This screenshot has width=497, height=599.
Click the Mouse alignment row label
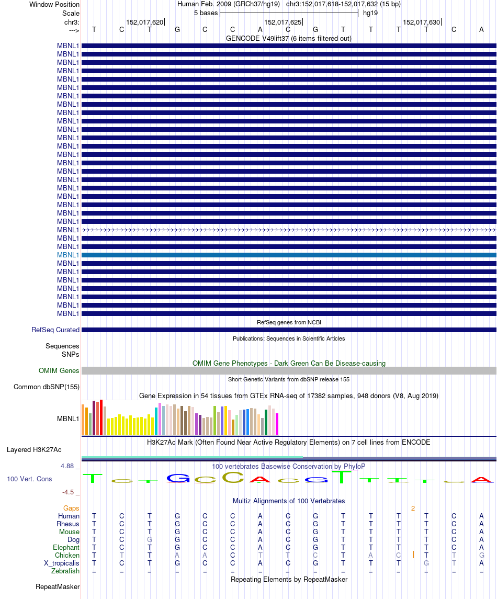(69, 532)
